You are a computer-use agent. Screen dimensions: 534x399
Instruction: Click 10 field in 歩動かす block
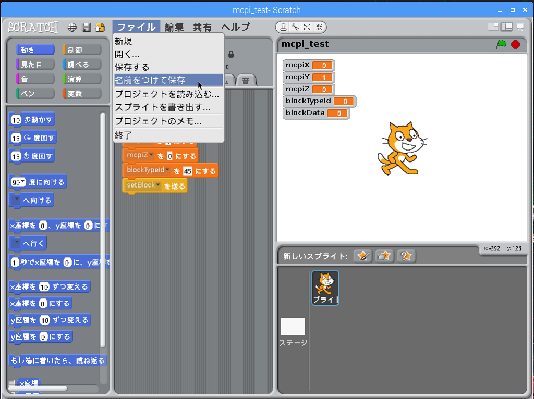click(16, 120)
